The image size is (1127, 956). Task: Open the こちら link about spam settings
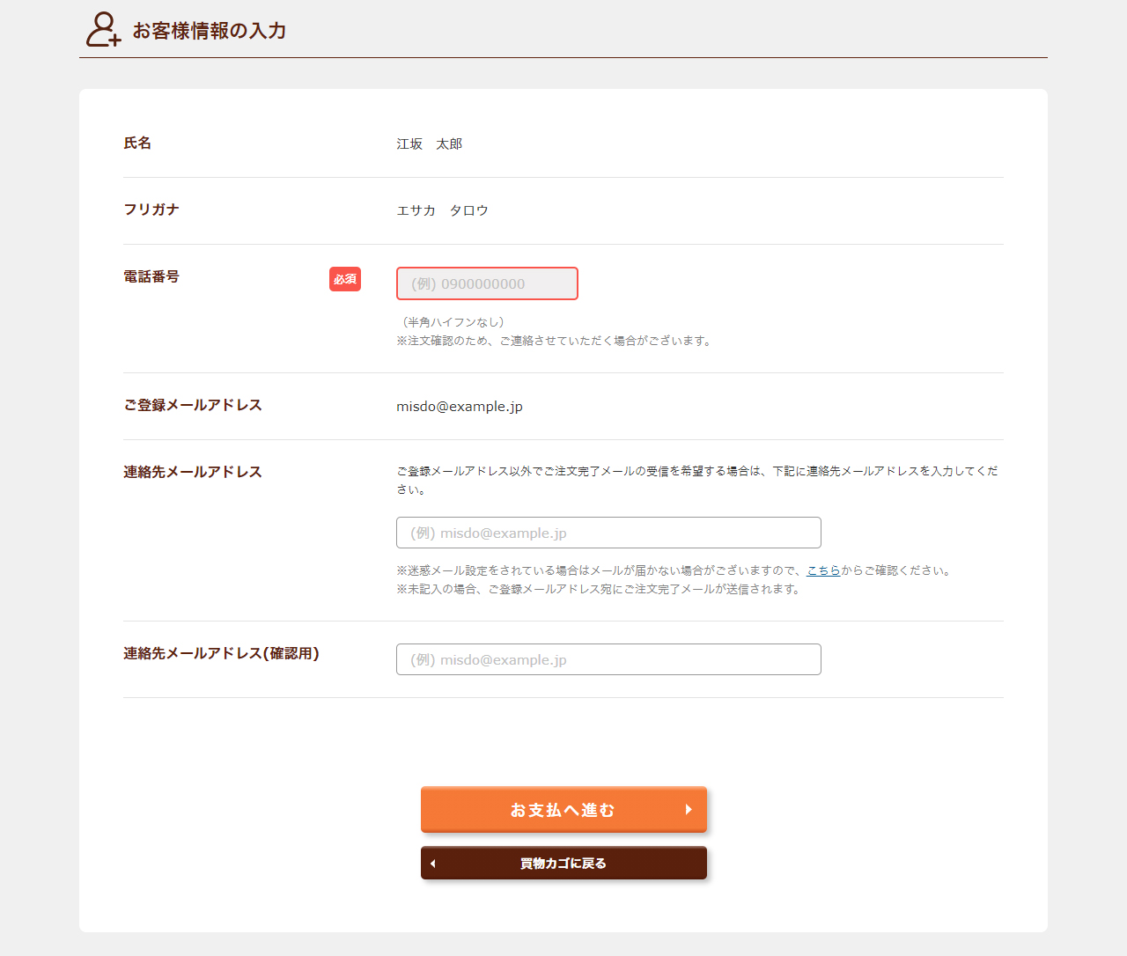[823, 570]
